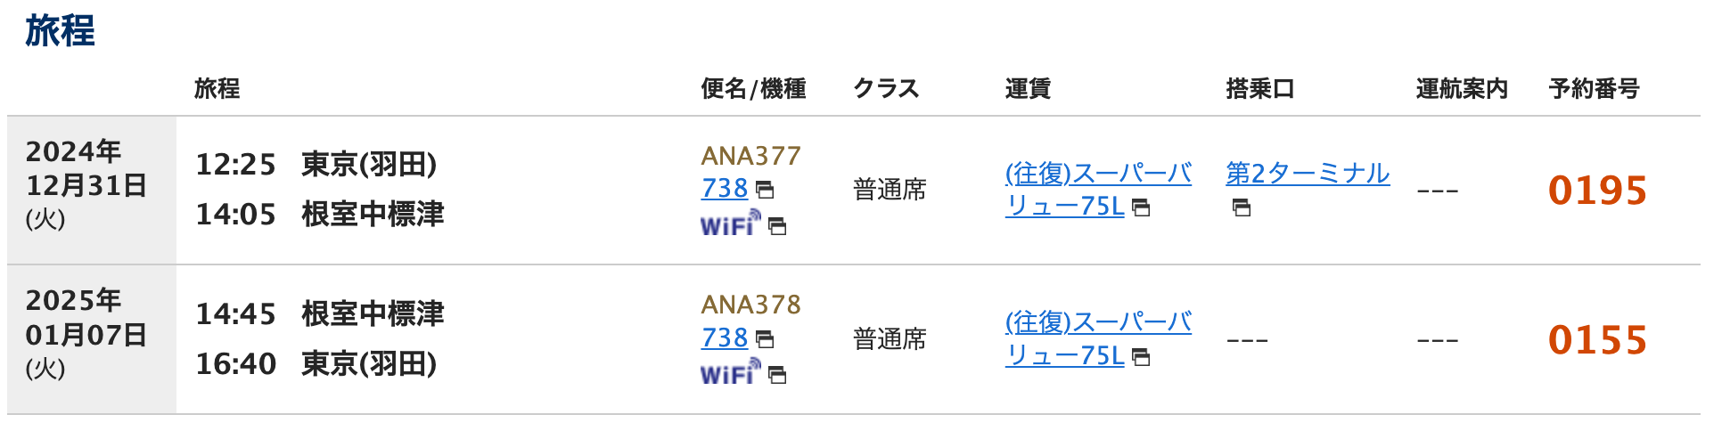1722x431 pixels.
Task: Click the ANA377 flight number
Action: (x=750, y=156)
